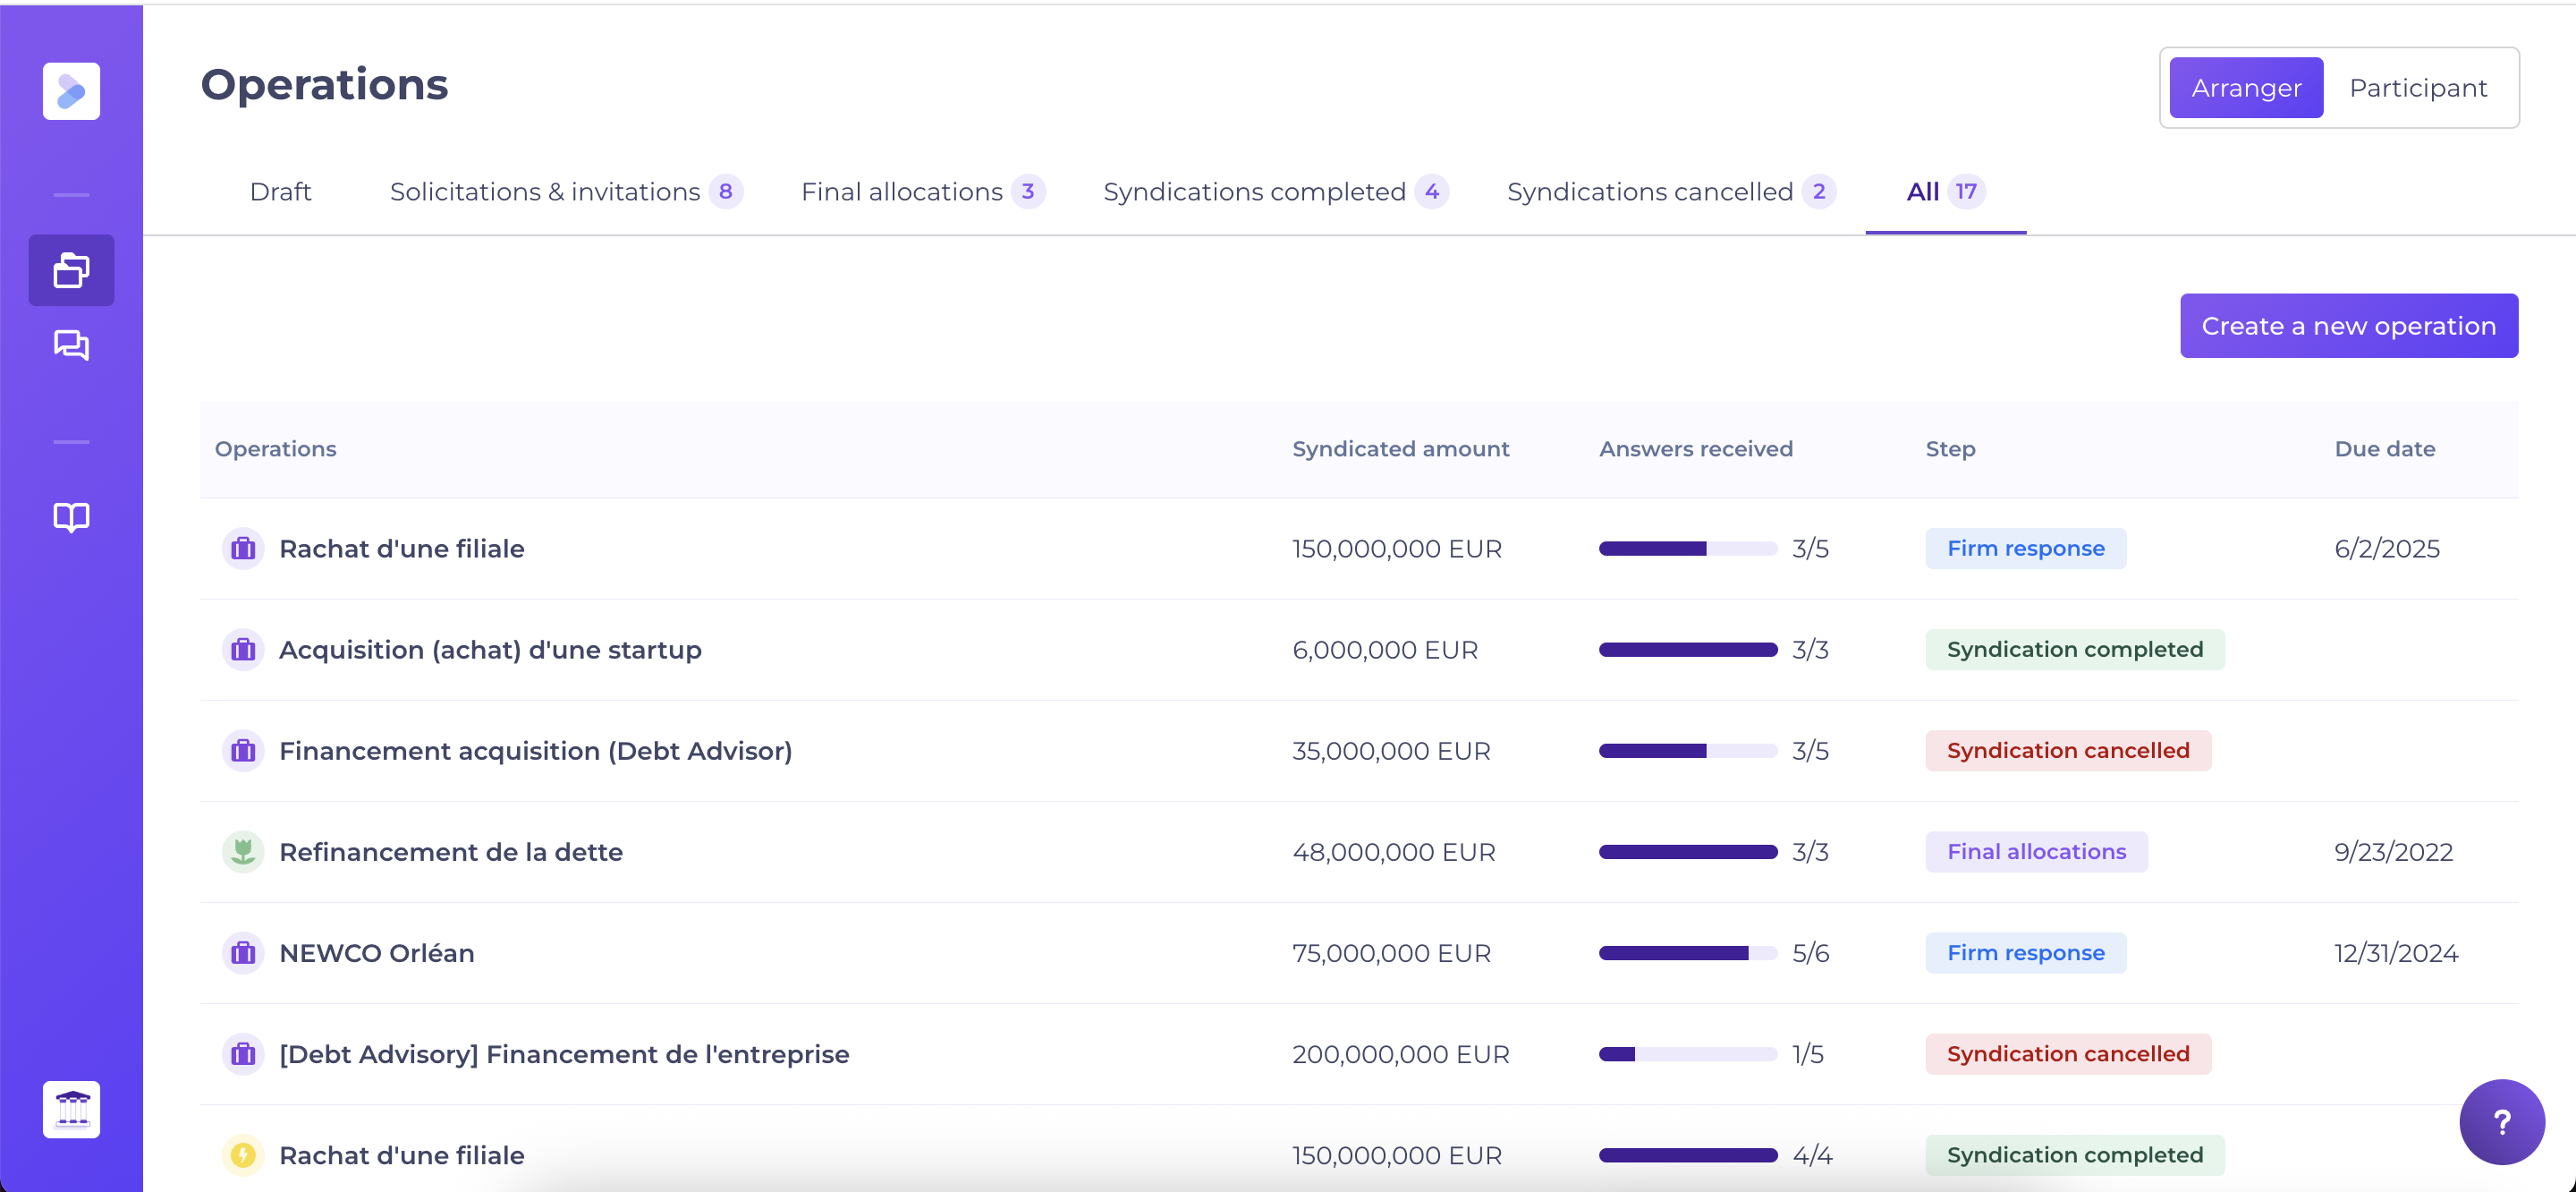Open the Rachat d'une filiale operation with 4/4 answers
Screen dimensions: 2576x1192
tap(401, 1155)
